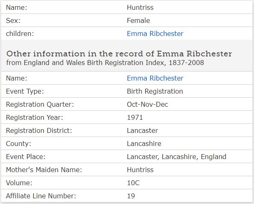Viewport: 254px width, 204px height.
Task: Click the 'Affiliate Line Number:' label
Action: (x=41, y=196)
